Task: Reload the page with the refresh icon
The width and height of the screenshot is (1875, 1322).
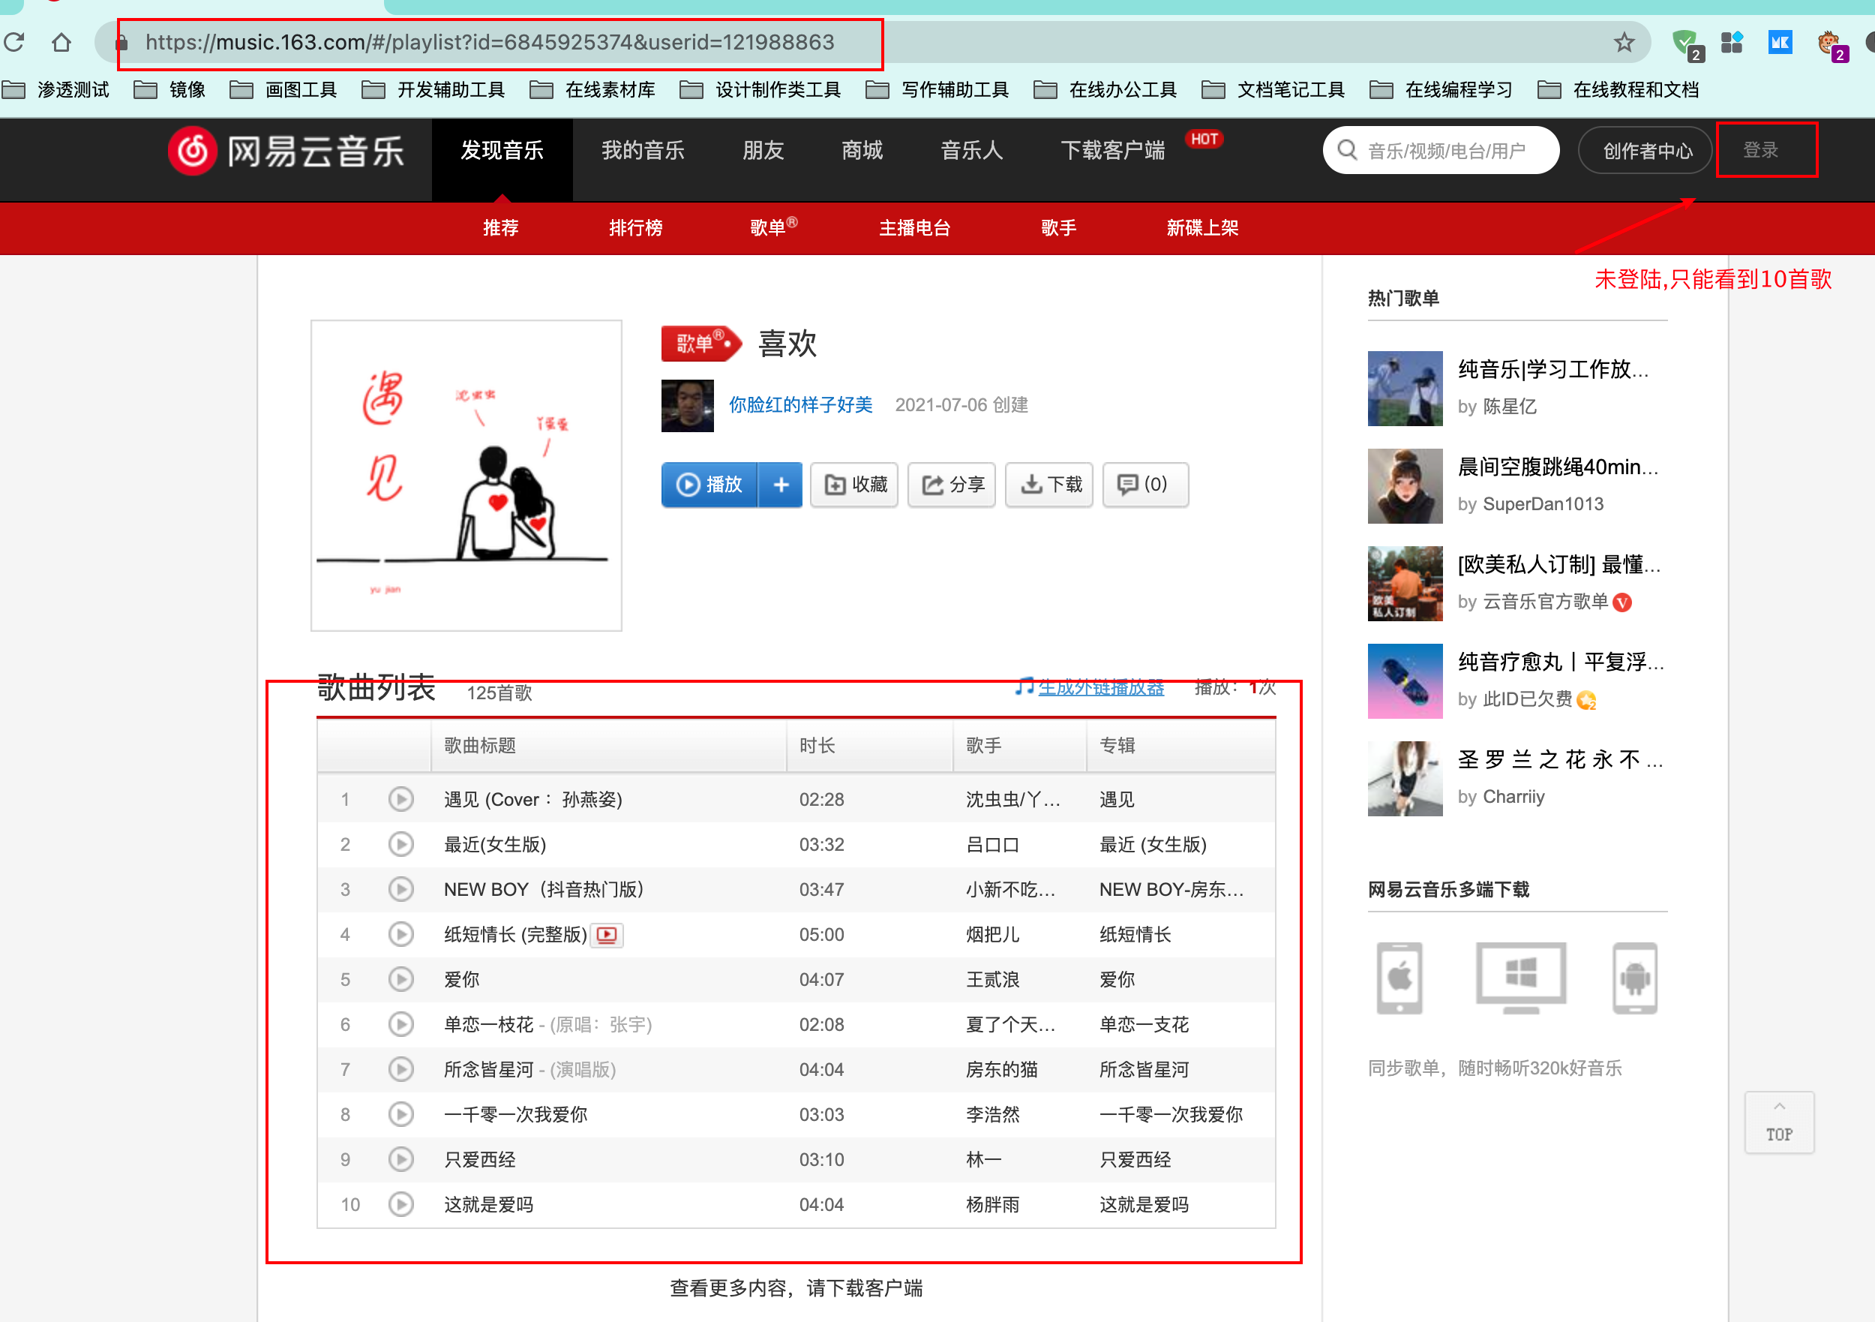Action: pos(15,43)
